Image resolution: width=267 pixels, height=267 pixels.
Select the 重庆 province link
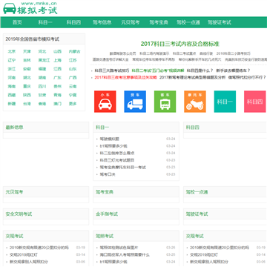pos(27,87)
